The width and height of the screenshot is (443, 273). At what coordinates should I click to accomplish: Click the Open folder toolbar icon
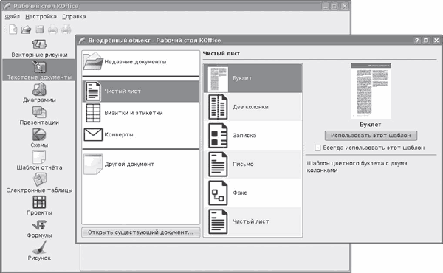(26, 30)
